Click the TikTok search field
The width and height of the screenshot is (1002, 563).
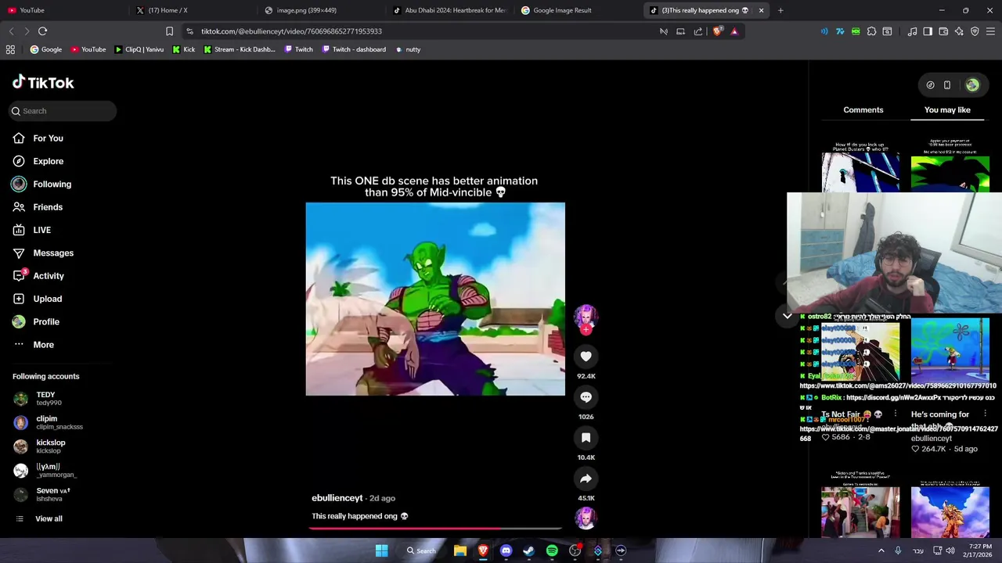63,111
